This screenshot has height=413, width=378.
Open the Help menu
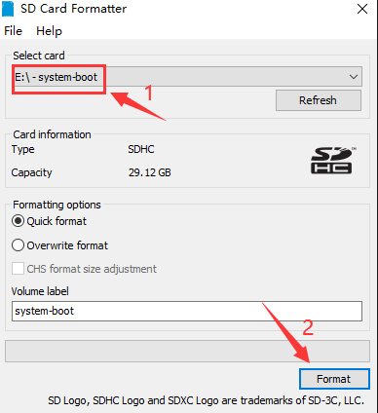tap(49, 31)
